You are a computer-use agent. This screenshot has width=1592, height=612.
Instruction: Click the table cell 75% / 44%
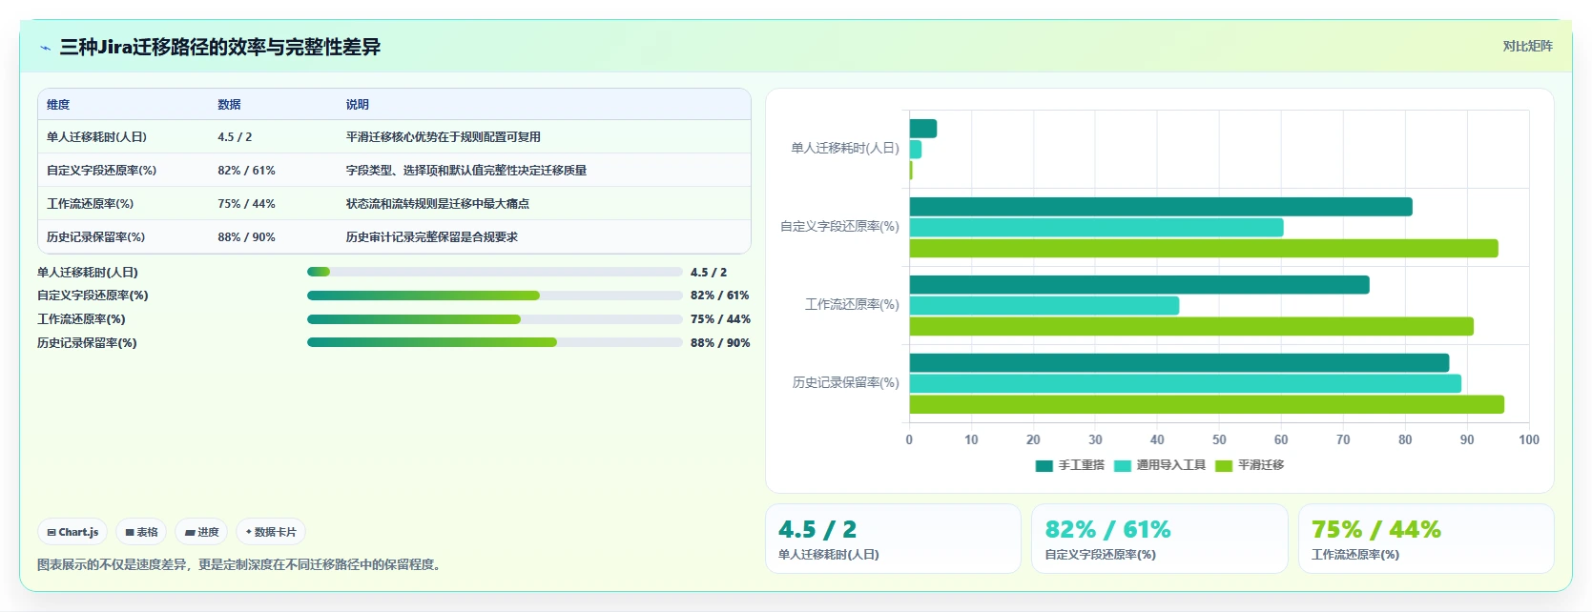click(246, 204)
